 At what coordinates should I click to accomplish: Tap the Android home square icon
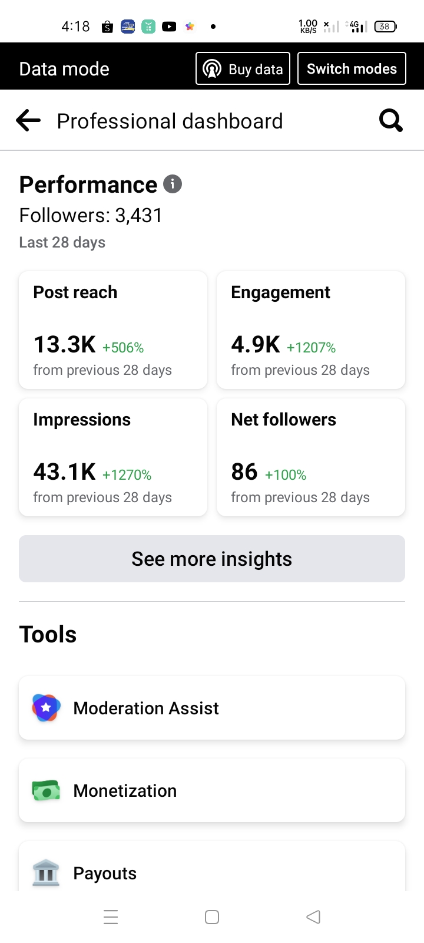[212, 917]
